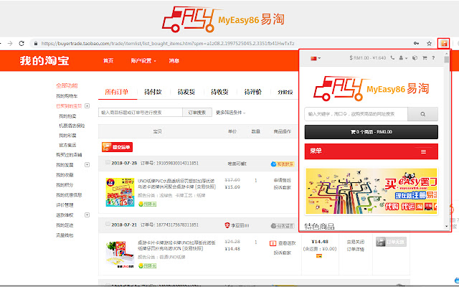This screenshot has width=459, height=287.
Task: Click popup scrollbar up arrow
Action: [x=446, y=54]
